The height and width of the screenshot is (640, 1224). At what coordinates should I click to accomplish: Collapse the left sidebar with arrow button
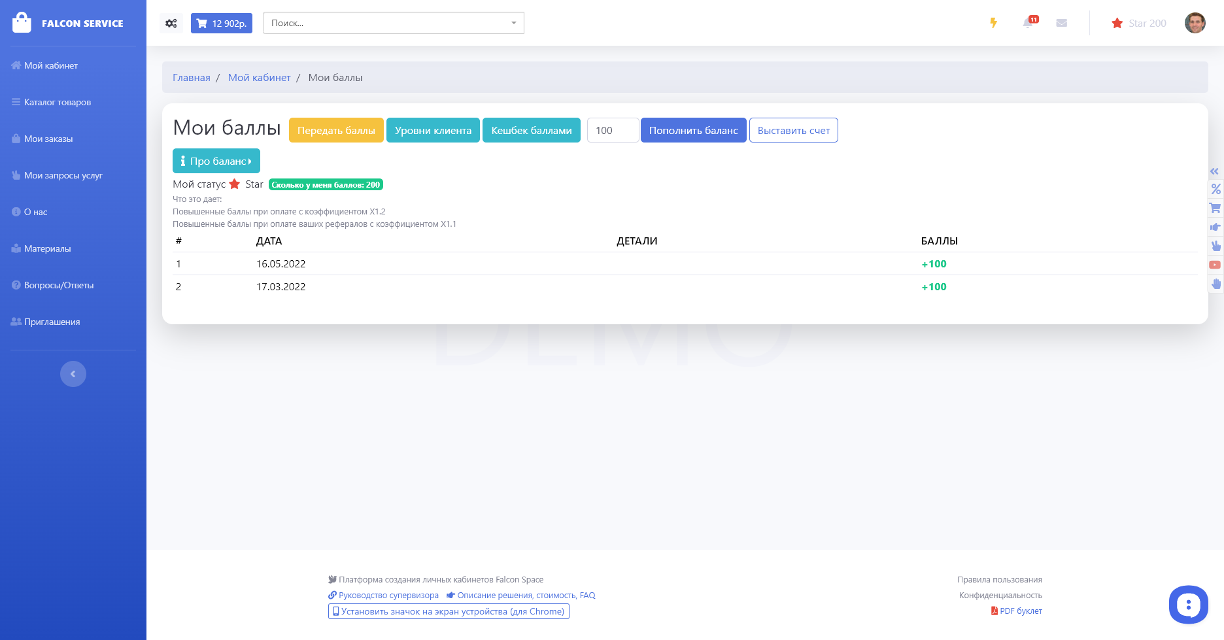pyautogui.click(x=73, y=374)
